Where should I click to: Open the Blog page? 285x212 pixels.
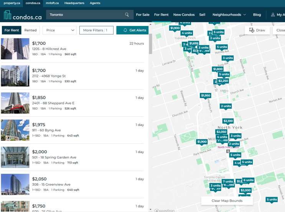pyautogui.click(x=257, y=15)
